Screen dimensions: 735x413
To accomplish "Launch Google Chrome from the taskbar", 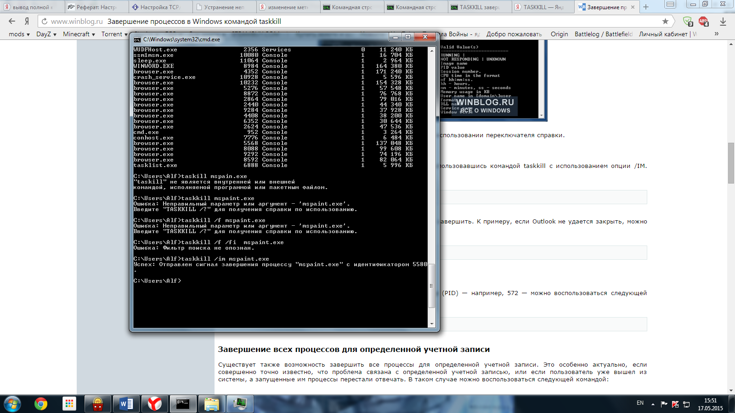I will point(41,404).
